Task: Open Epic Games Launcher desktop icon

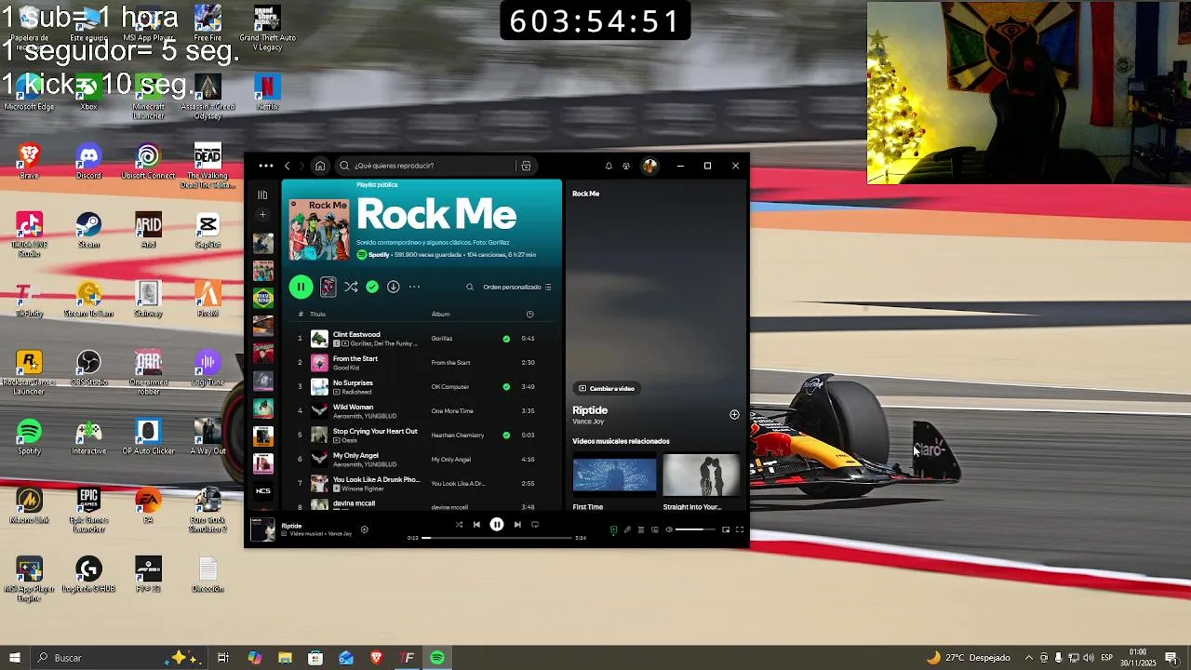Action: (x=88, y=510)
